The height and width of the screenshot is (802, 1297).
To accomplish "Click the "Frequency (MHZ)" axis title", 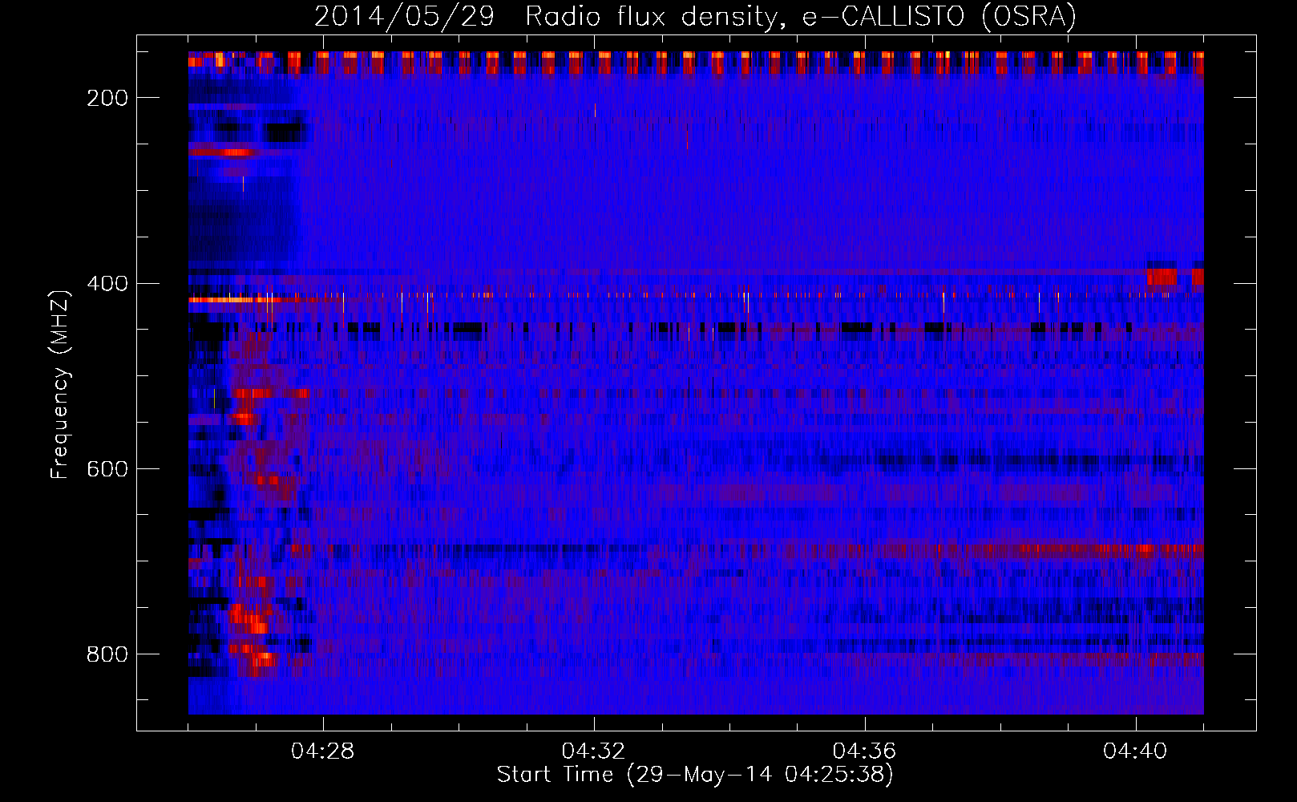I will click(x=60, y=384).
